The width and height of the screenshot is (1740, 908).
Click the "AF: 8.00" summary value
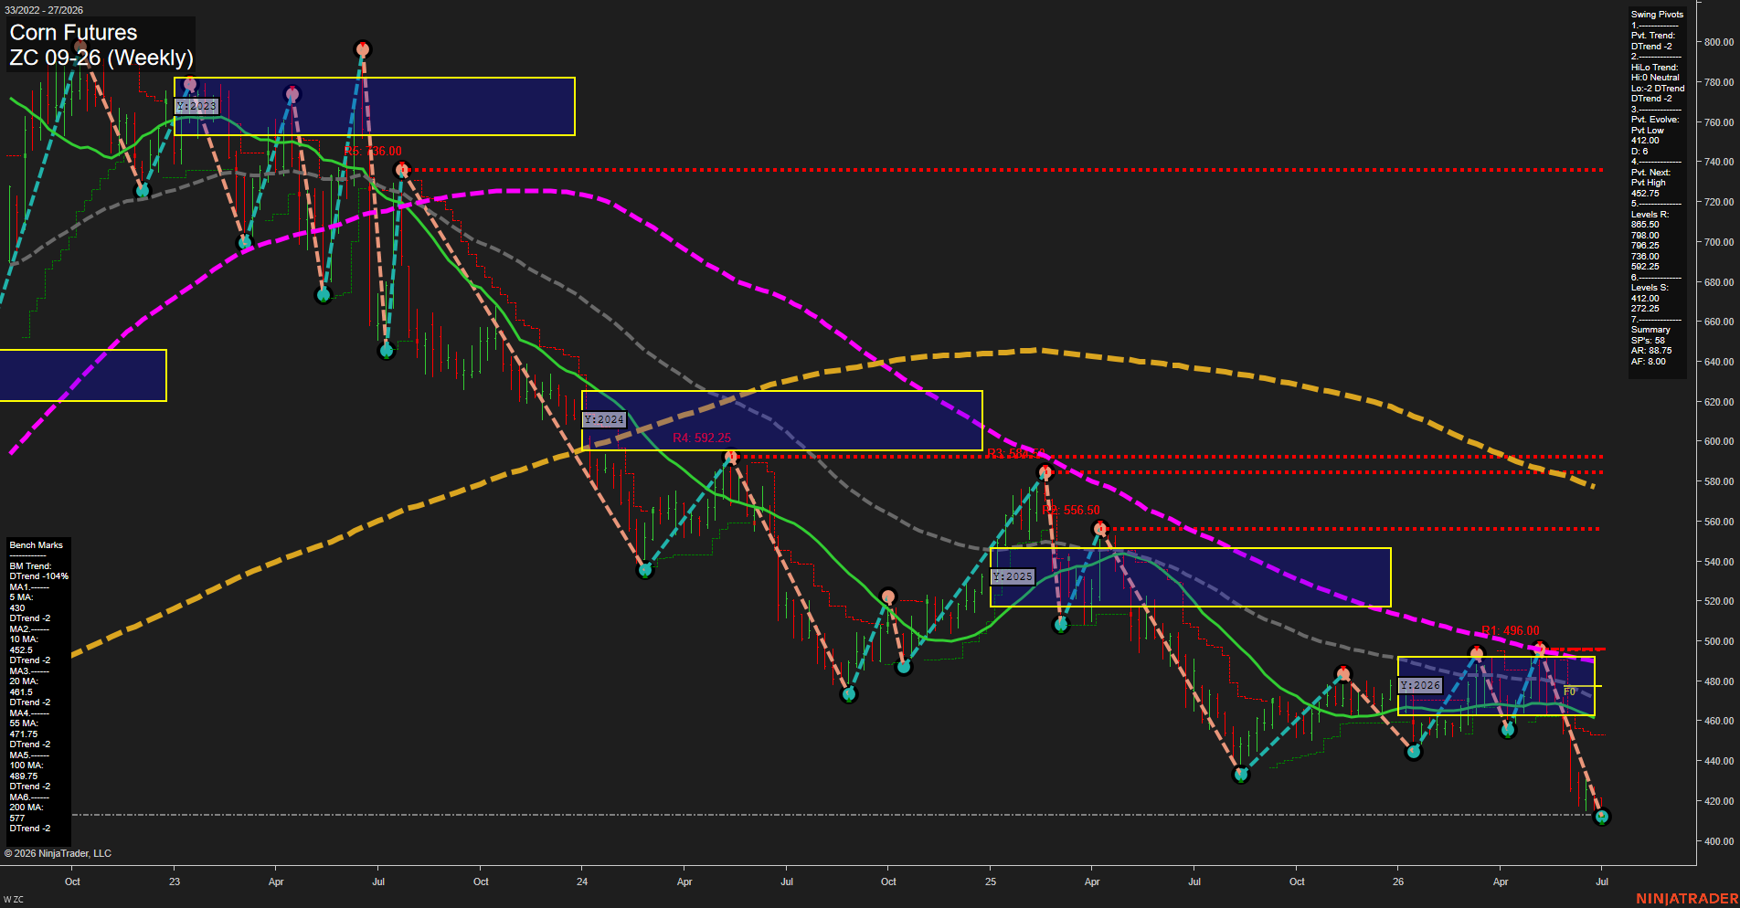point(1649,362)
